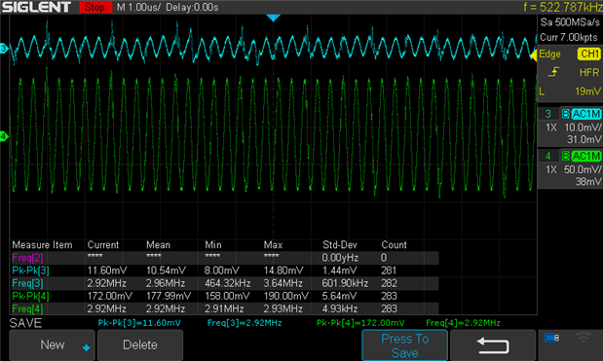Click the Pk-Pk[4]=172.00mV status readout
Viewport: 603px width, 361px height.
tap(360, 323)
